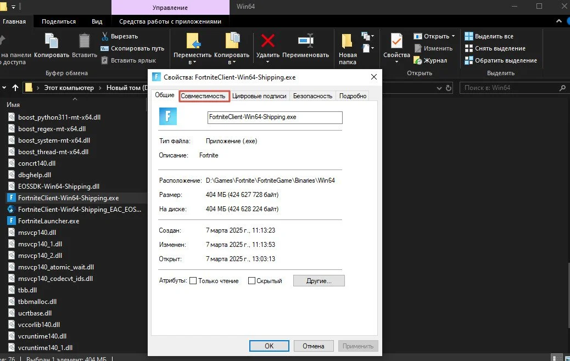The height and width of the screenshot is (361, 570).
Task: Click the Новая папка icon
Action: [x=347, y=41]
